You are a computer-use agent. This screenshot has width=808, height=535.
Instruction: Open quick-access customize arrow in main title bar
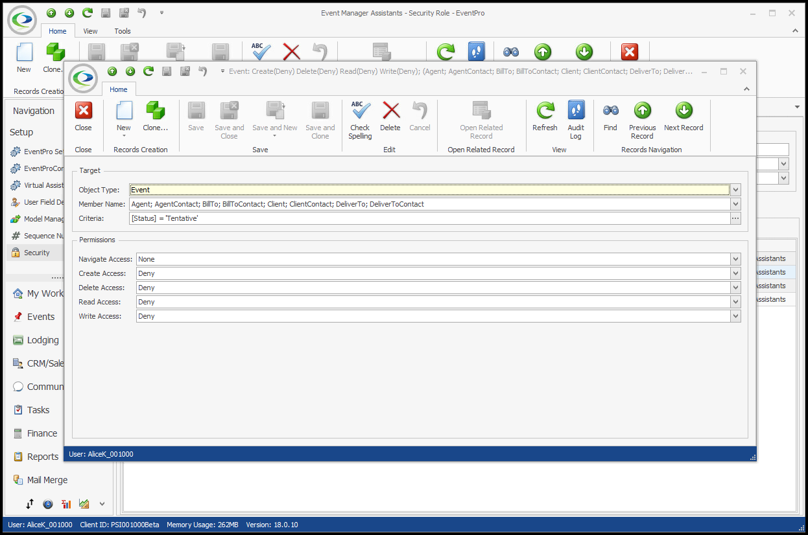point(161,13)
